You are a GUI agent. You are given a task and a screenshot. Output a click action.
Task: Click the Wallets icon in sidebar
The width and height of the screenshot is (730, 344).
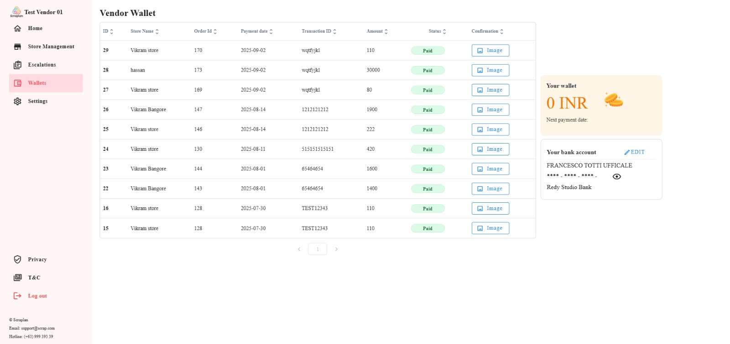pos(17,83)
